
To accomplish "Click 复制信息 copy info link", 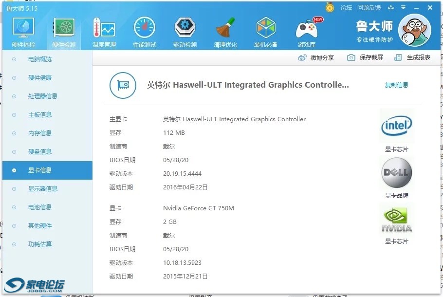I will [x=397, y=85].
